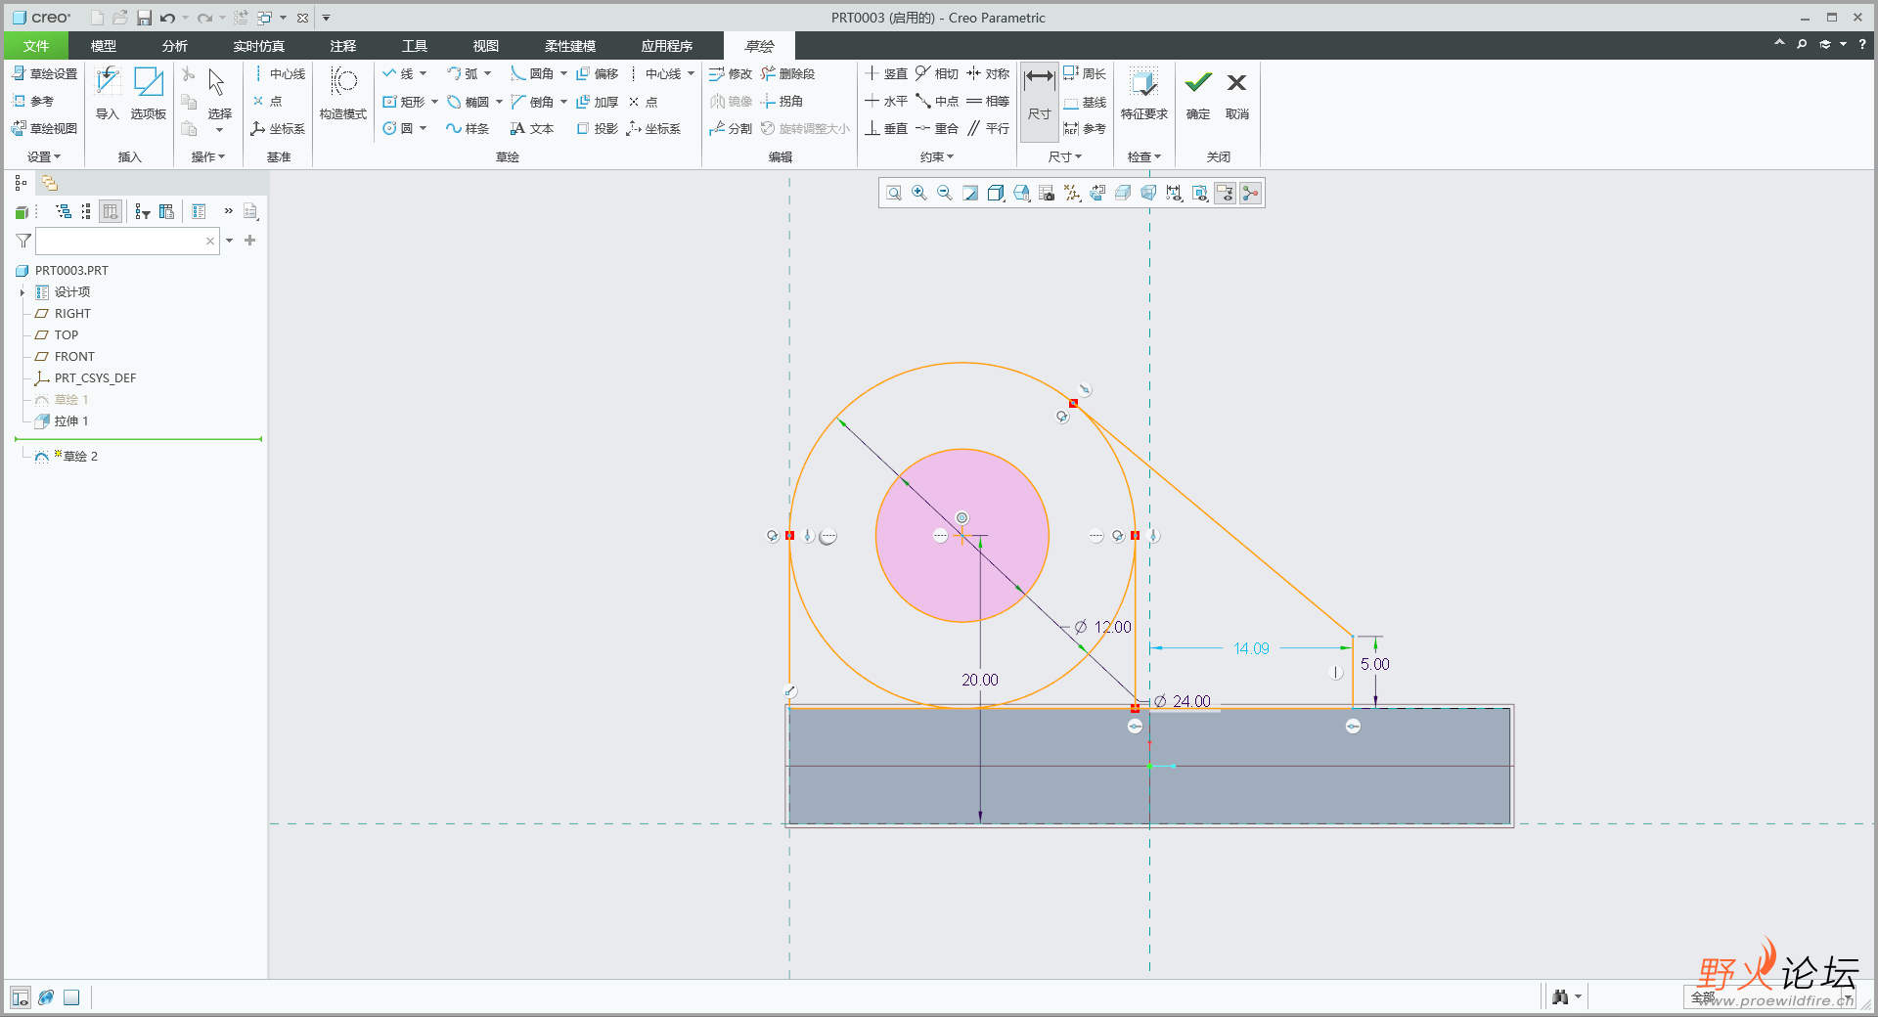
Task: Apply the 竖直 (vertical) constraint
Action: pyautogui.click(x=886, y=74)
